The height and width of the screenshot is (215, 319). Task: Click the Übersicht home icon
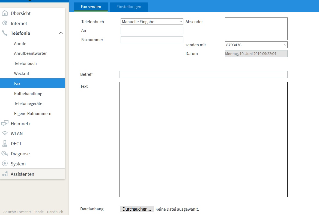coord(5,13)
